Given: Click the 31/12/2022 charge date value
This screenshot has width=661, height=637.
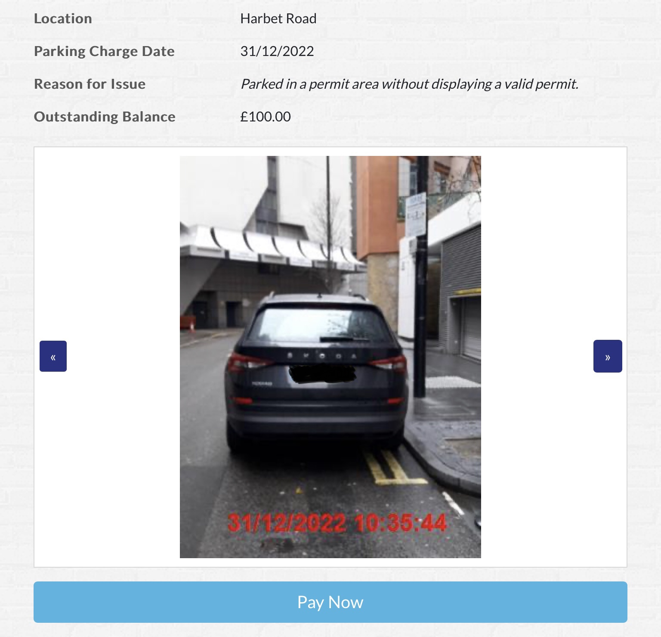Looking at the screenshot, I should click(277, 51).
